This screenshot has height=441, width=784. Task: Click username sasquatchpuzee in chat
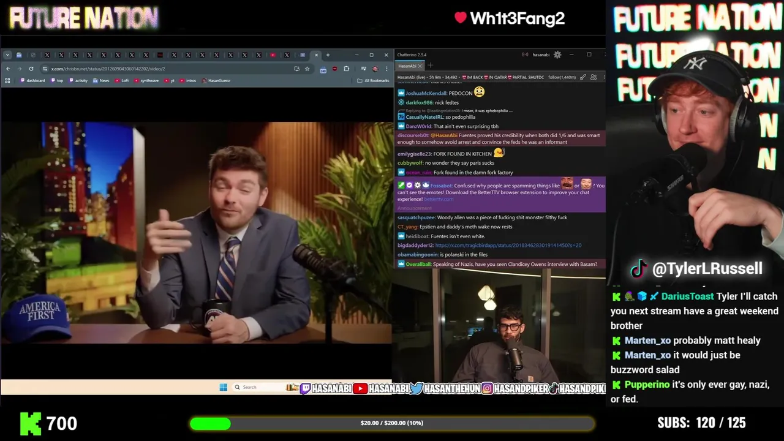coord(416,217)
